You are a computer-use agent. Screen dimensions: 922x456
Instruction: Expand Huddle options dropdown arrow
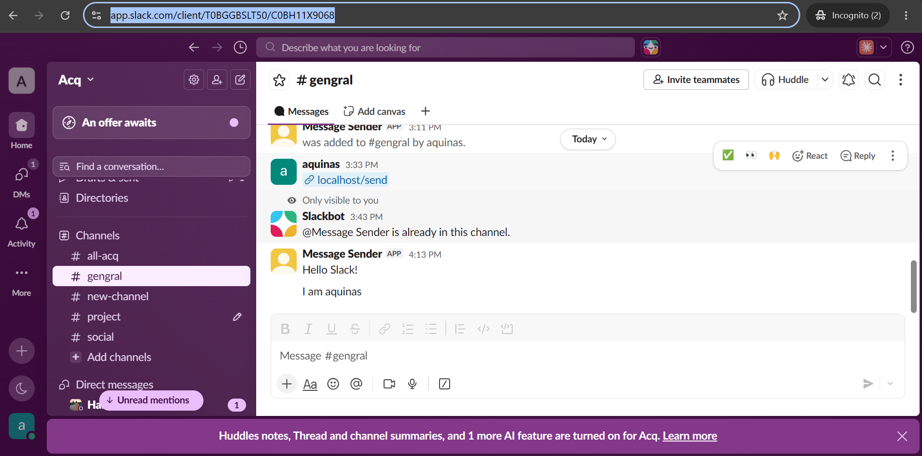pyautogui.click(x=825, y=80)
